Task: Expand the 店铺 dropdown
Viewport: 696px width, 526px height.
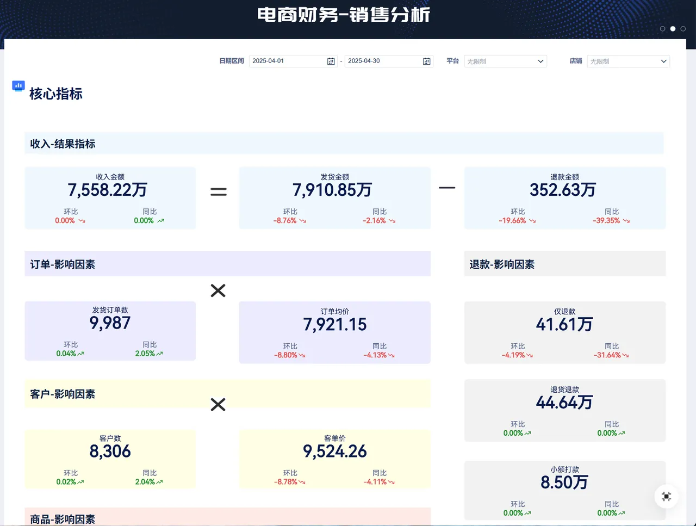Action: 628,61
